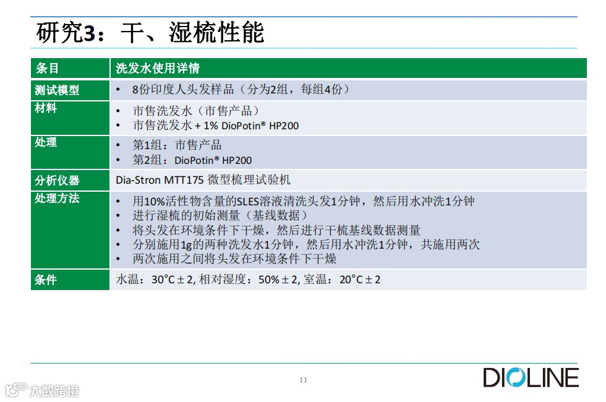Image resolution: width=606 pixels, height=402 pixels.
Task: Click the line 市售洗发水 + 1% DioPotin HP200
Action: [216, 126]
